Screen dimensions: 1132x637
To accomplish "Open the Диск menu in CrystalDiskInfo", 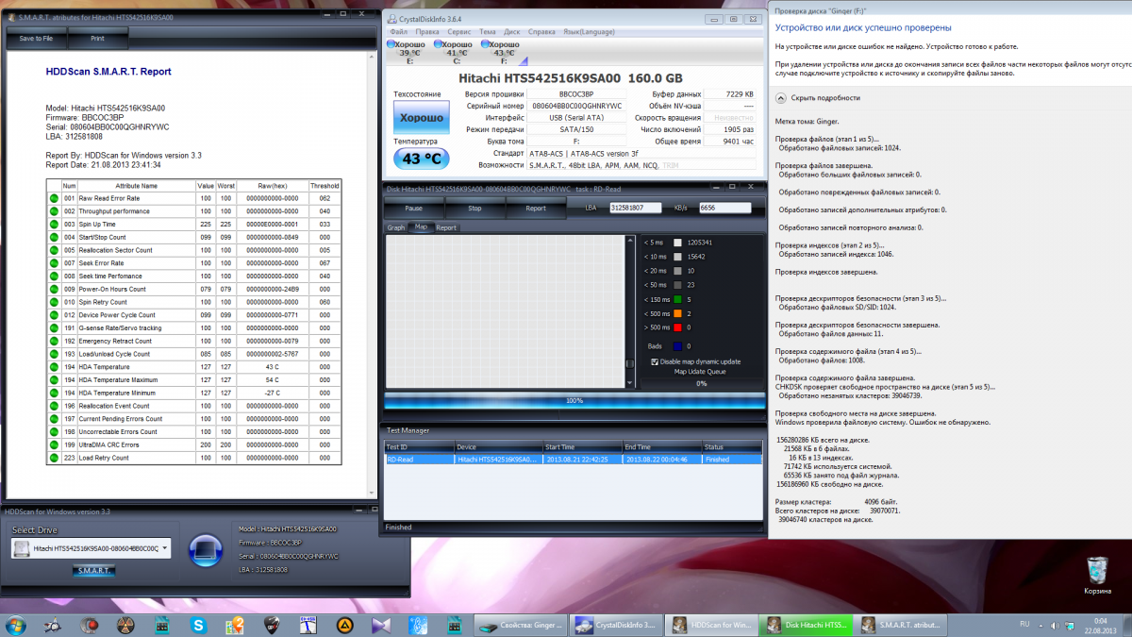I will point(512,31).
